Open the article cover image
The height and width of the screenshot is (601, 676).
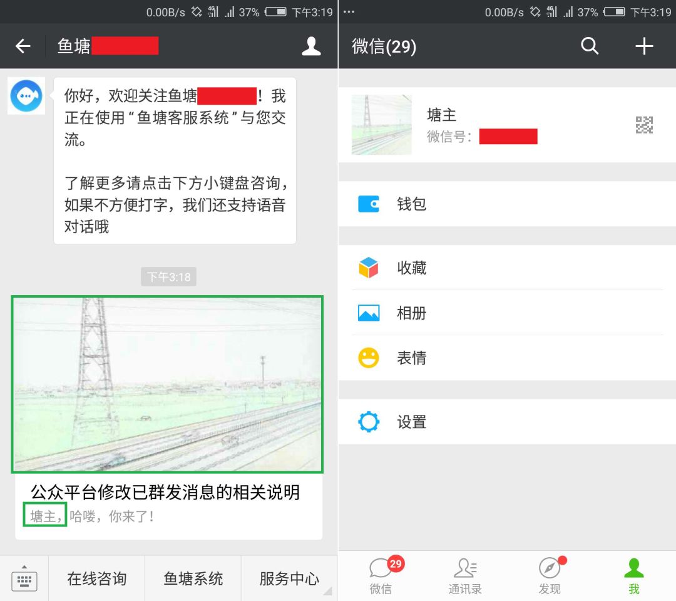pos(167,384)
